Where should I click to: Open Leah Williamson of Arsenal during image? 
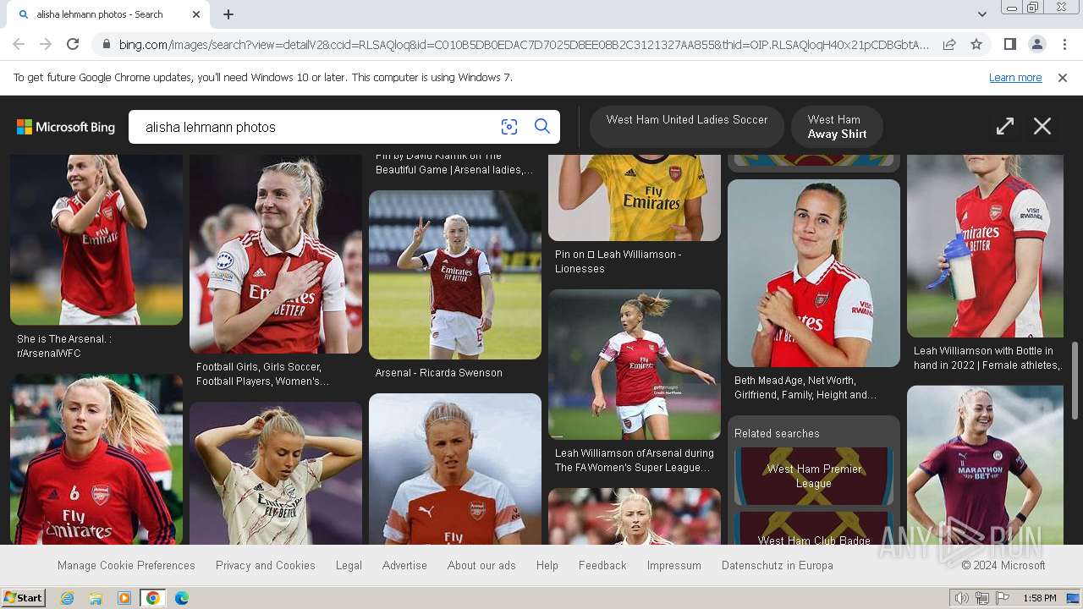click(635, 365)
